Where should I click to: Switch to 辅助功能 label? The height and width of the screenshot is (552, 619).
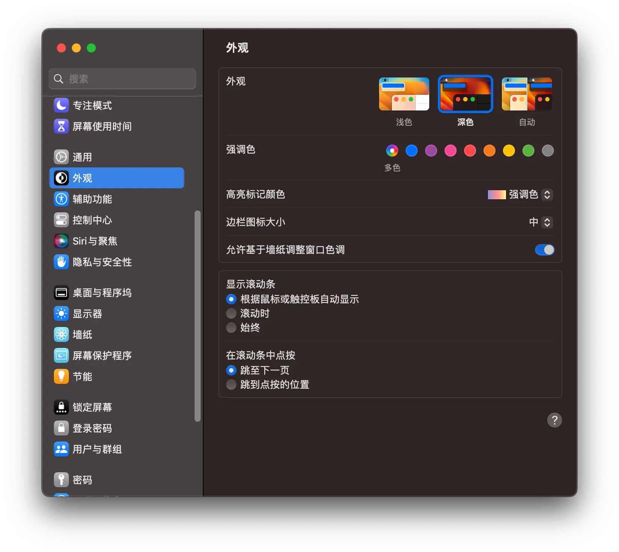92,199
